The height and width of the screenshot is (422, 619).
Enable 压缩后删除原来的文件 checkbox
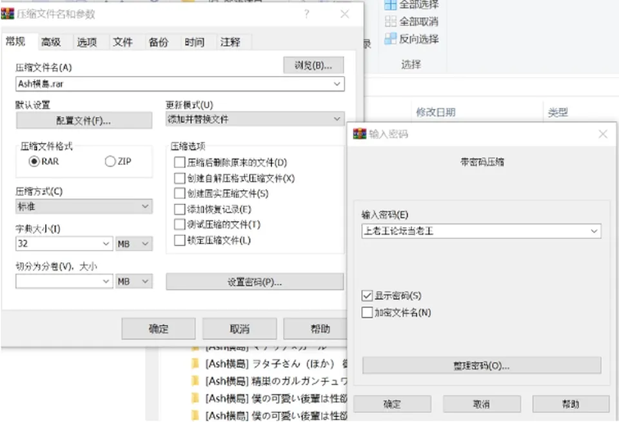pos(180,162)
